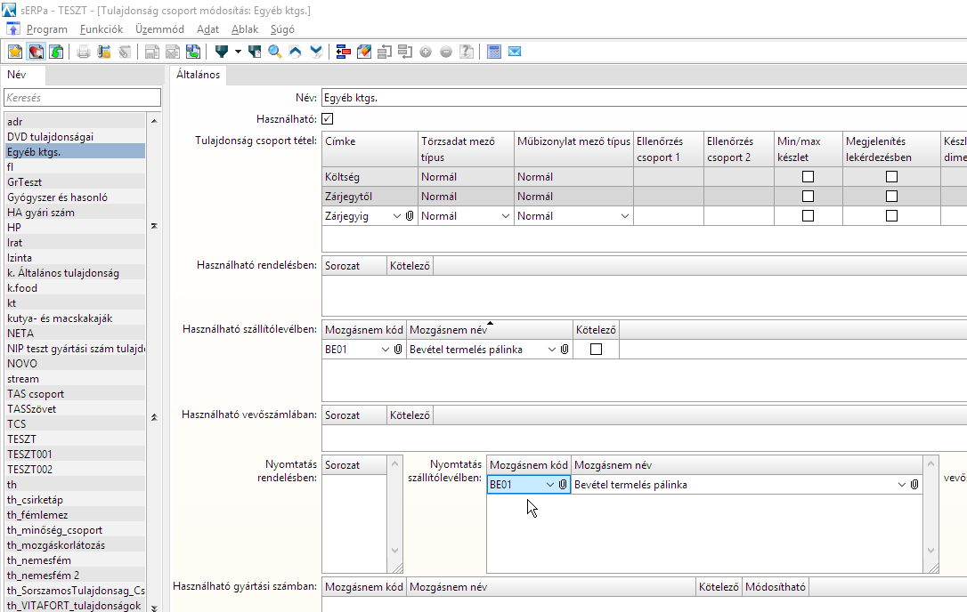Open the Funkciók menu
The width and height of the screenshot is (967, 612).
(102, 29)
